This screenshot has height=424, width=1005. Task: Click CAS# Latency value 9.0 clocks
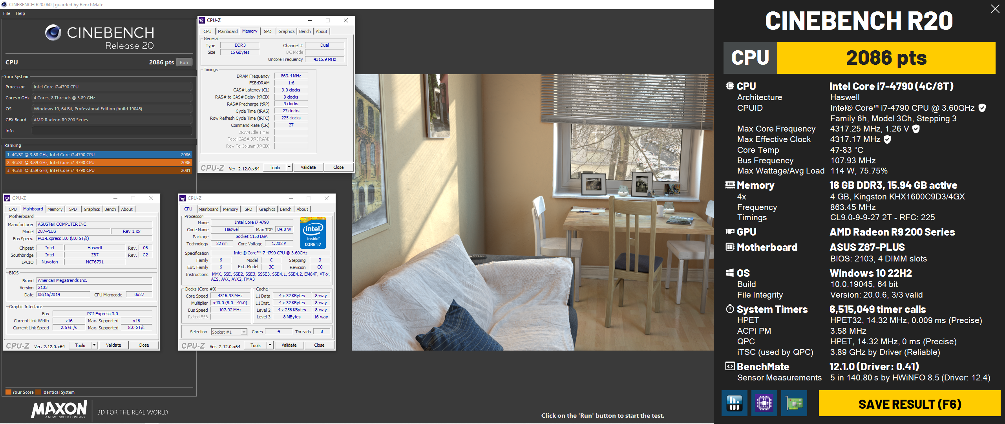[x=291, y=90]
